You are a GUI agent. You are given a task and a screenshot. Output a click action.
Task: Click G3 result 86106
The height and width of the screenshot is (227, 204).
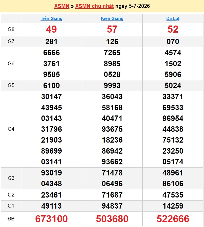(173, 184)
